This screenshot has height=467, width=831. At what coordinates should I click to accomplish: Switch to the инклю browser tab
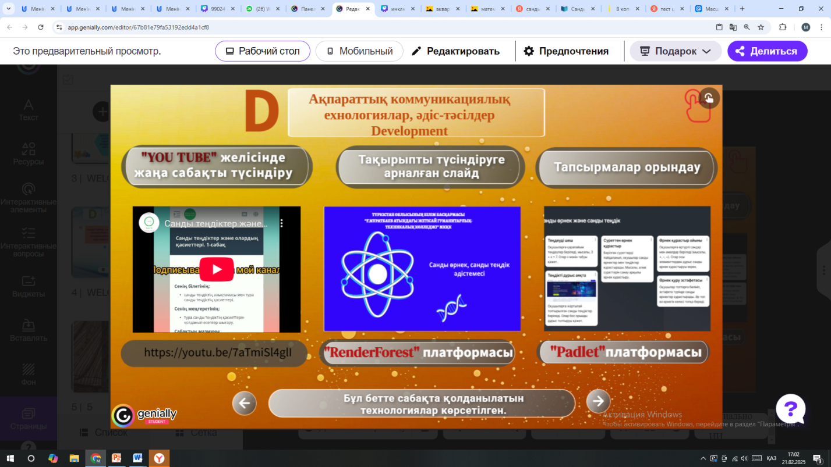pos(399,9)
